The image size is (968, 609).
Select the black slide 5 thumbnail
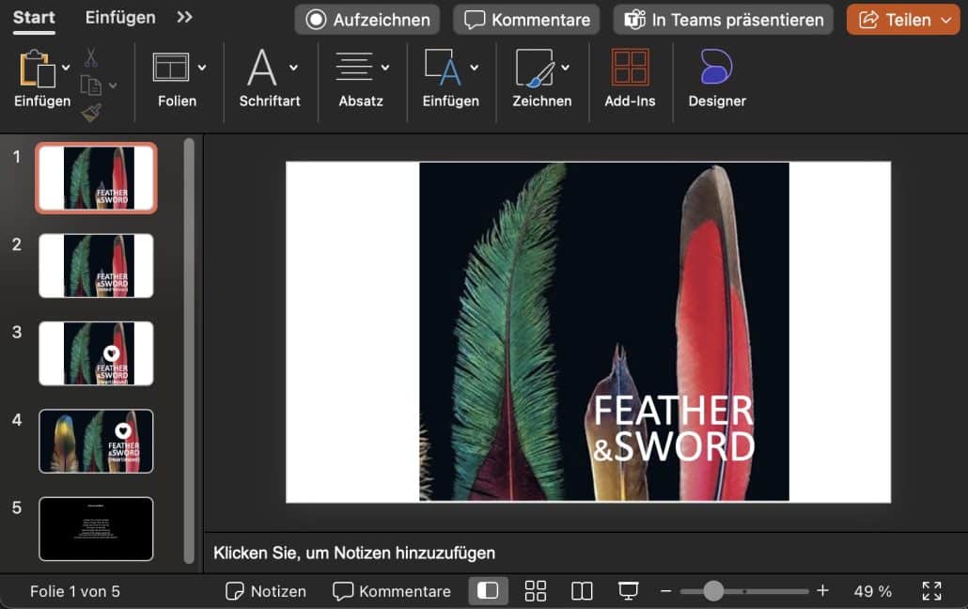pyautogui.click(x=96, y=529)
